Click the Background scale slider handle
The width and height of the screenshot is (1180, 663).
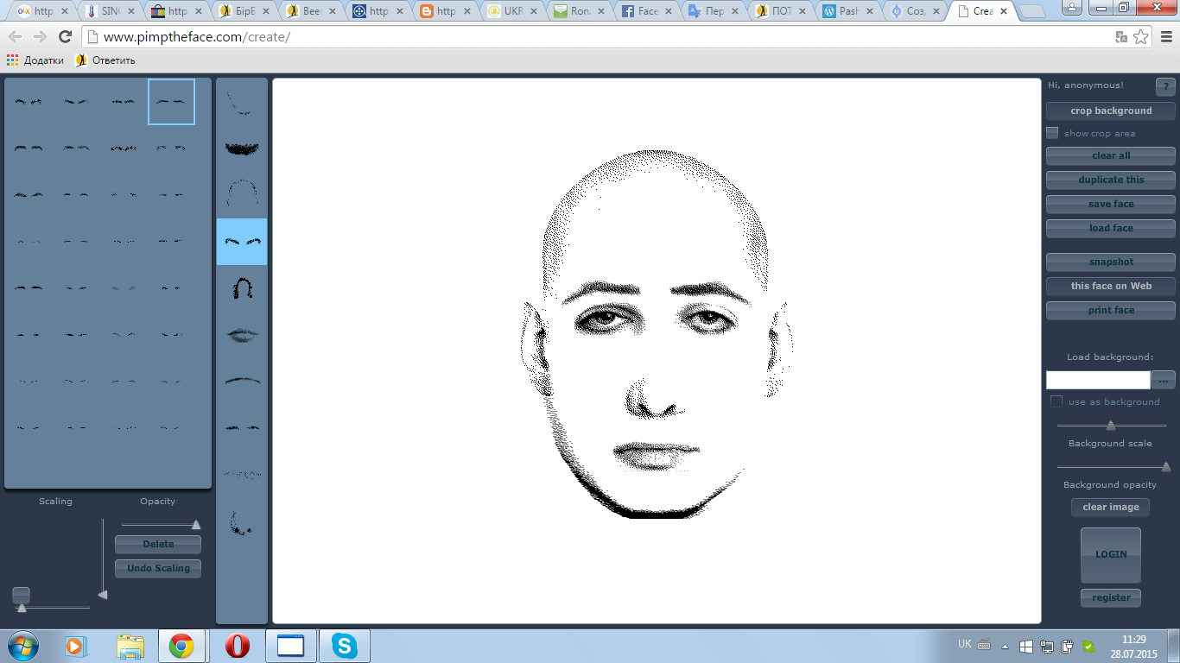click(x=1111, y=426)
